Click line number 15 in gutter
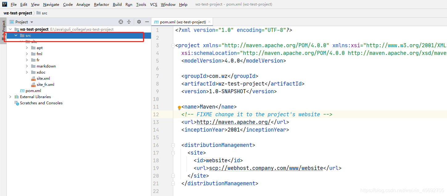Screen dimensions: 447x196 [156, 137]
